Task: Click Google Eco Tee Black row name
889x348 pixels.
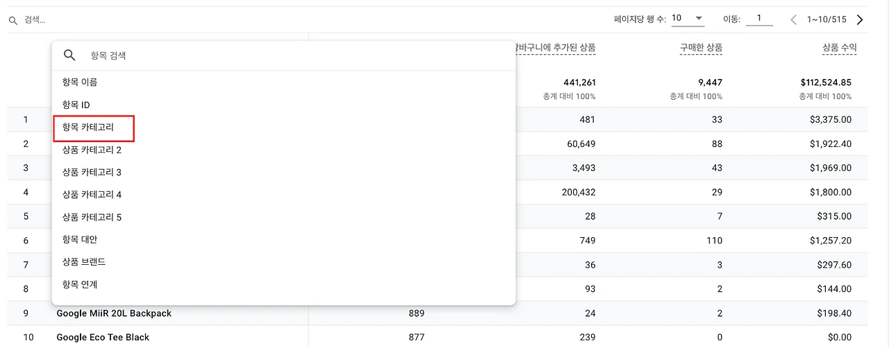Action: tap(103, 338)
